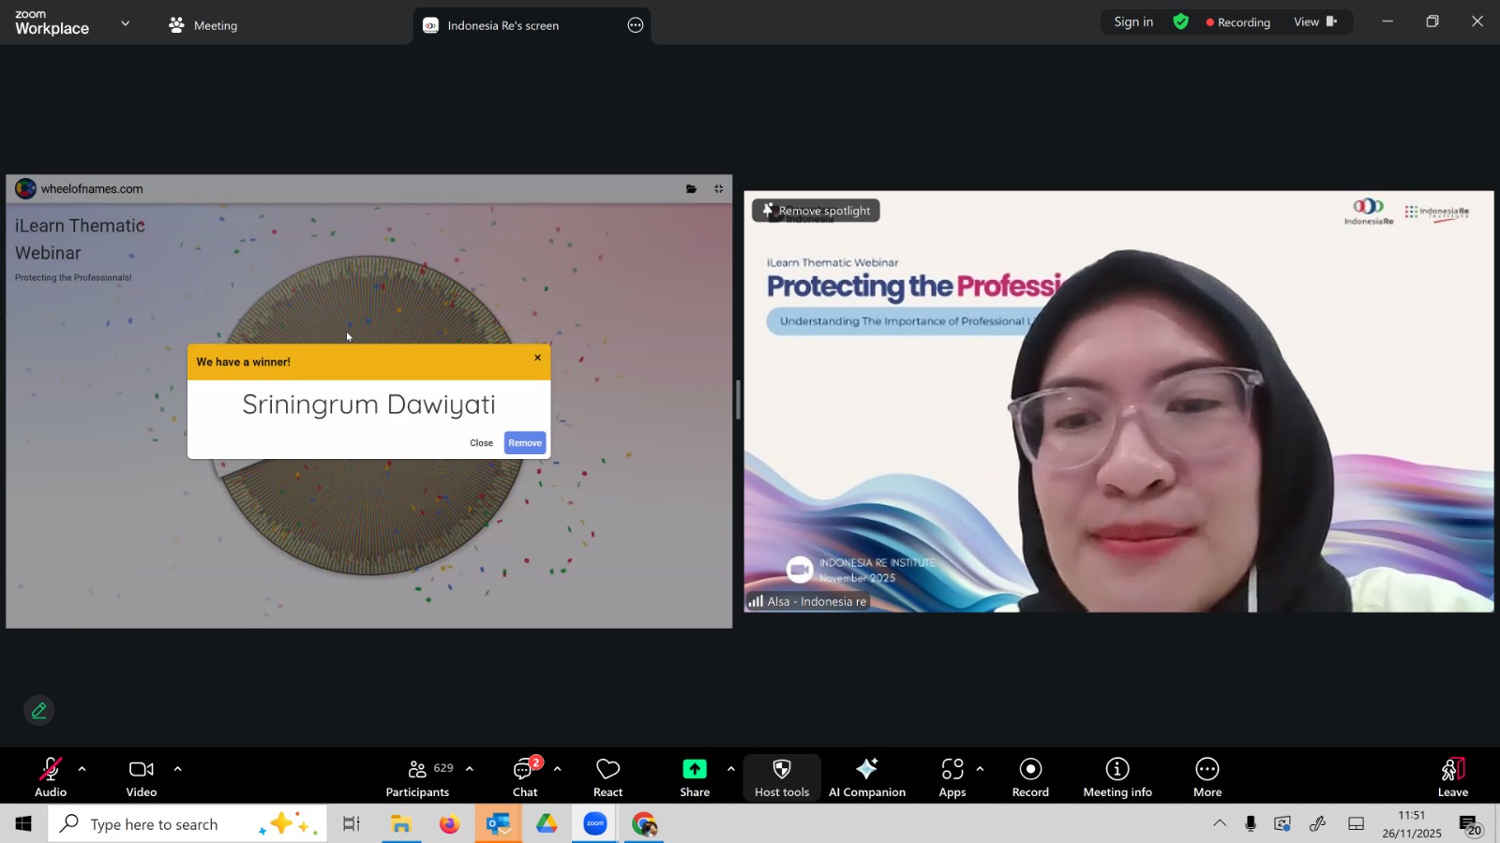Toggle the Video camera button
This screenshot has height=843, width=1500.
click(x=142, y=776)
